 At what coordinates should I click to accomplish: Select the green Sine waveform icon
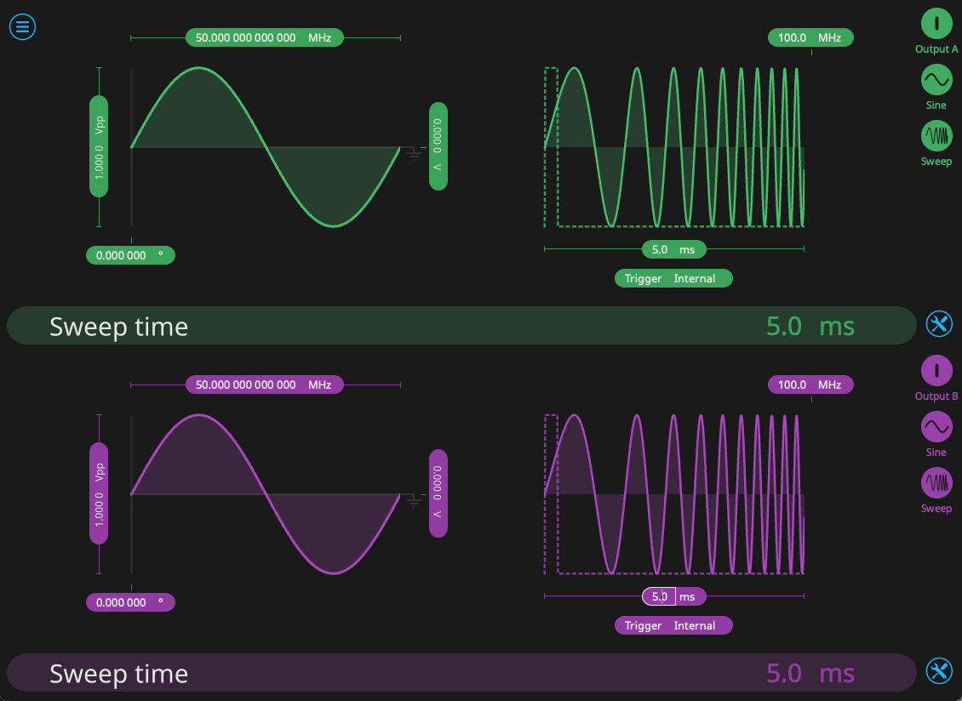pyautogui.click(x=936, y=80)
